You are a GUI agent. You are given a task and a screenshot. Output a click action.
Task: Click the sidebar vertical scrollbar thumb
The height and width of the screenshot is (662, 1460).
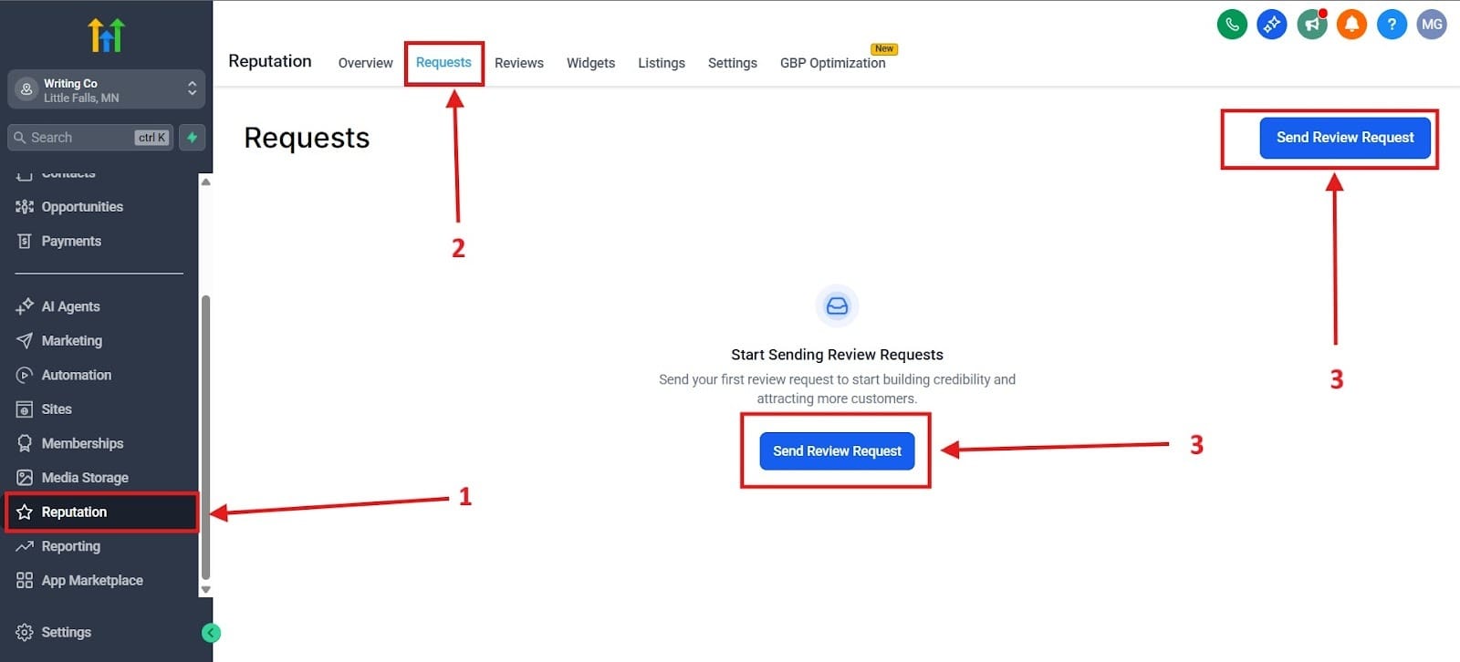pos(205,438)
